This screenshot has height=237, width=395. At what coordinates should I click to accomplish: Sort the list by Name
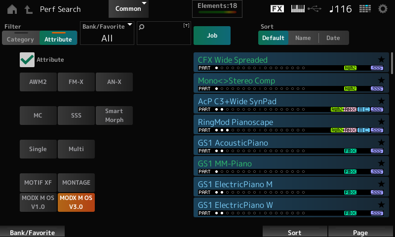(303, 38)
